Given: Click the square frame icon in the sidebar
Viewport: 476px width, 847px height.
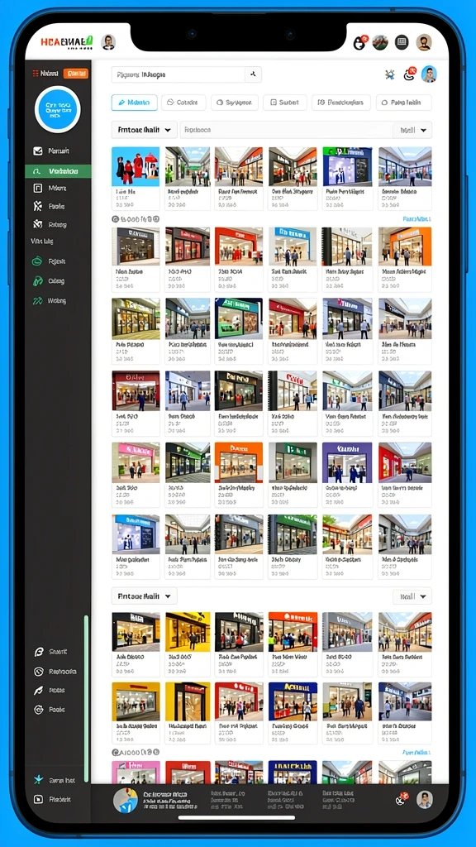Looking at the screenshot, I should pos(38,188).
